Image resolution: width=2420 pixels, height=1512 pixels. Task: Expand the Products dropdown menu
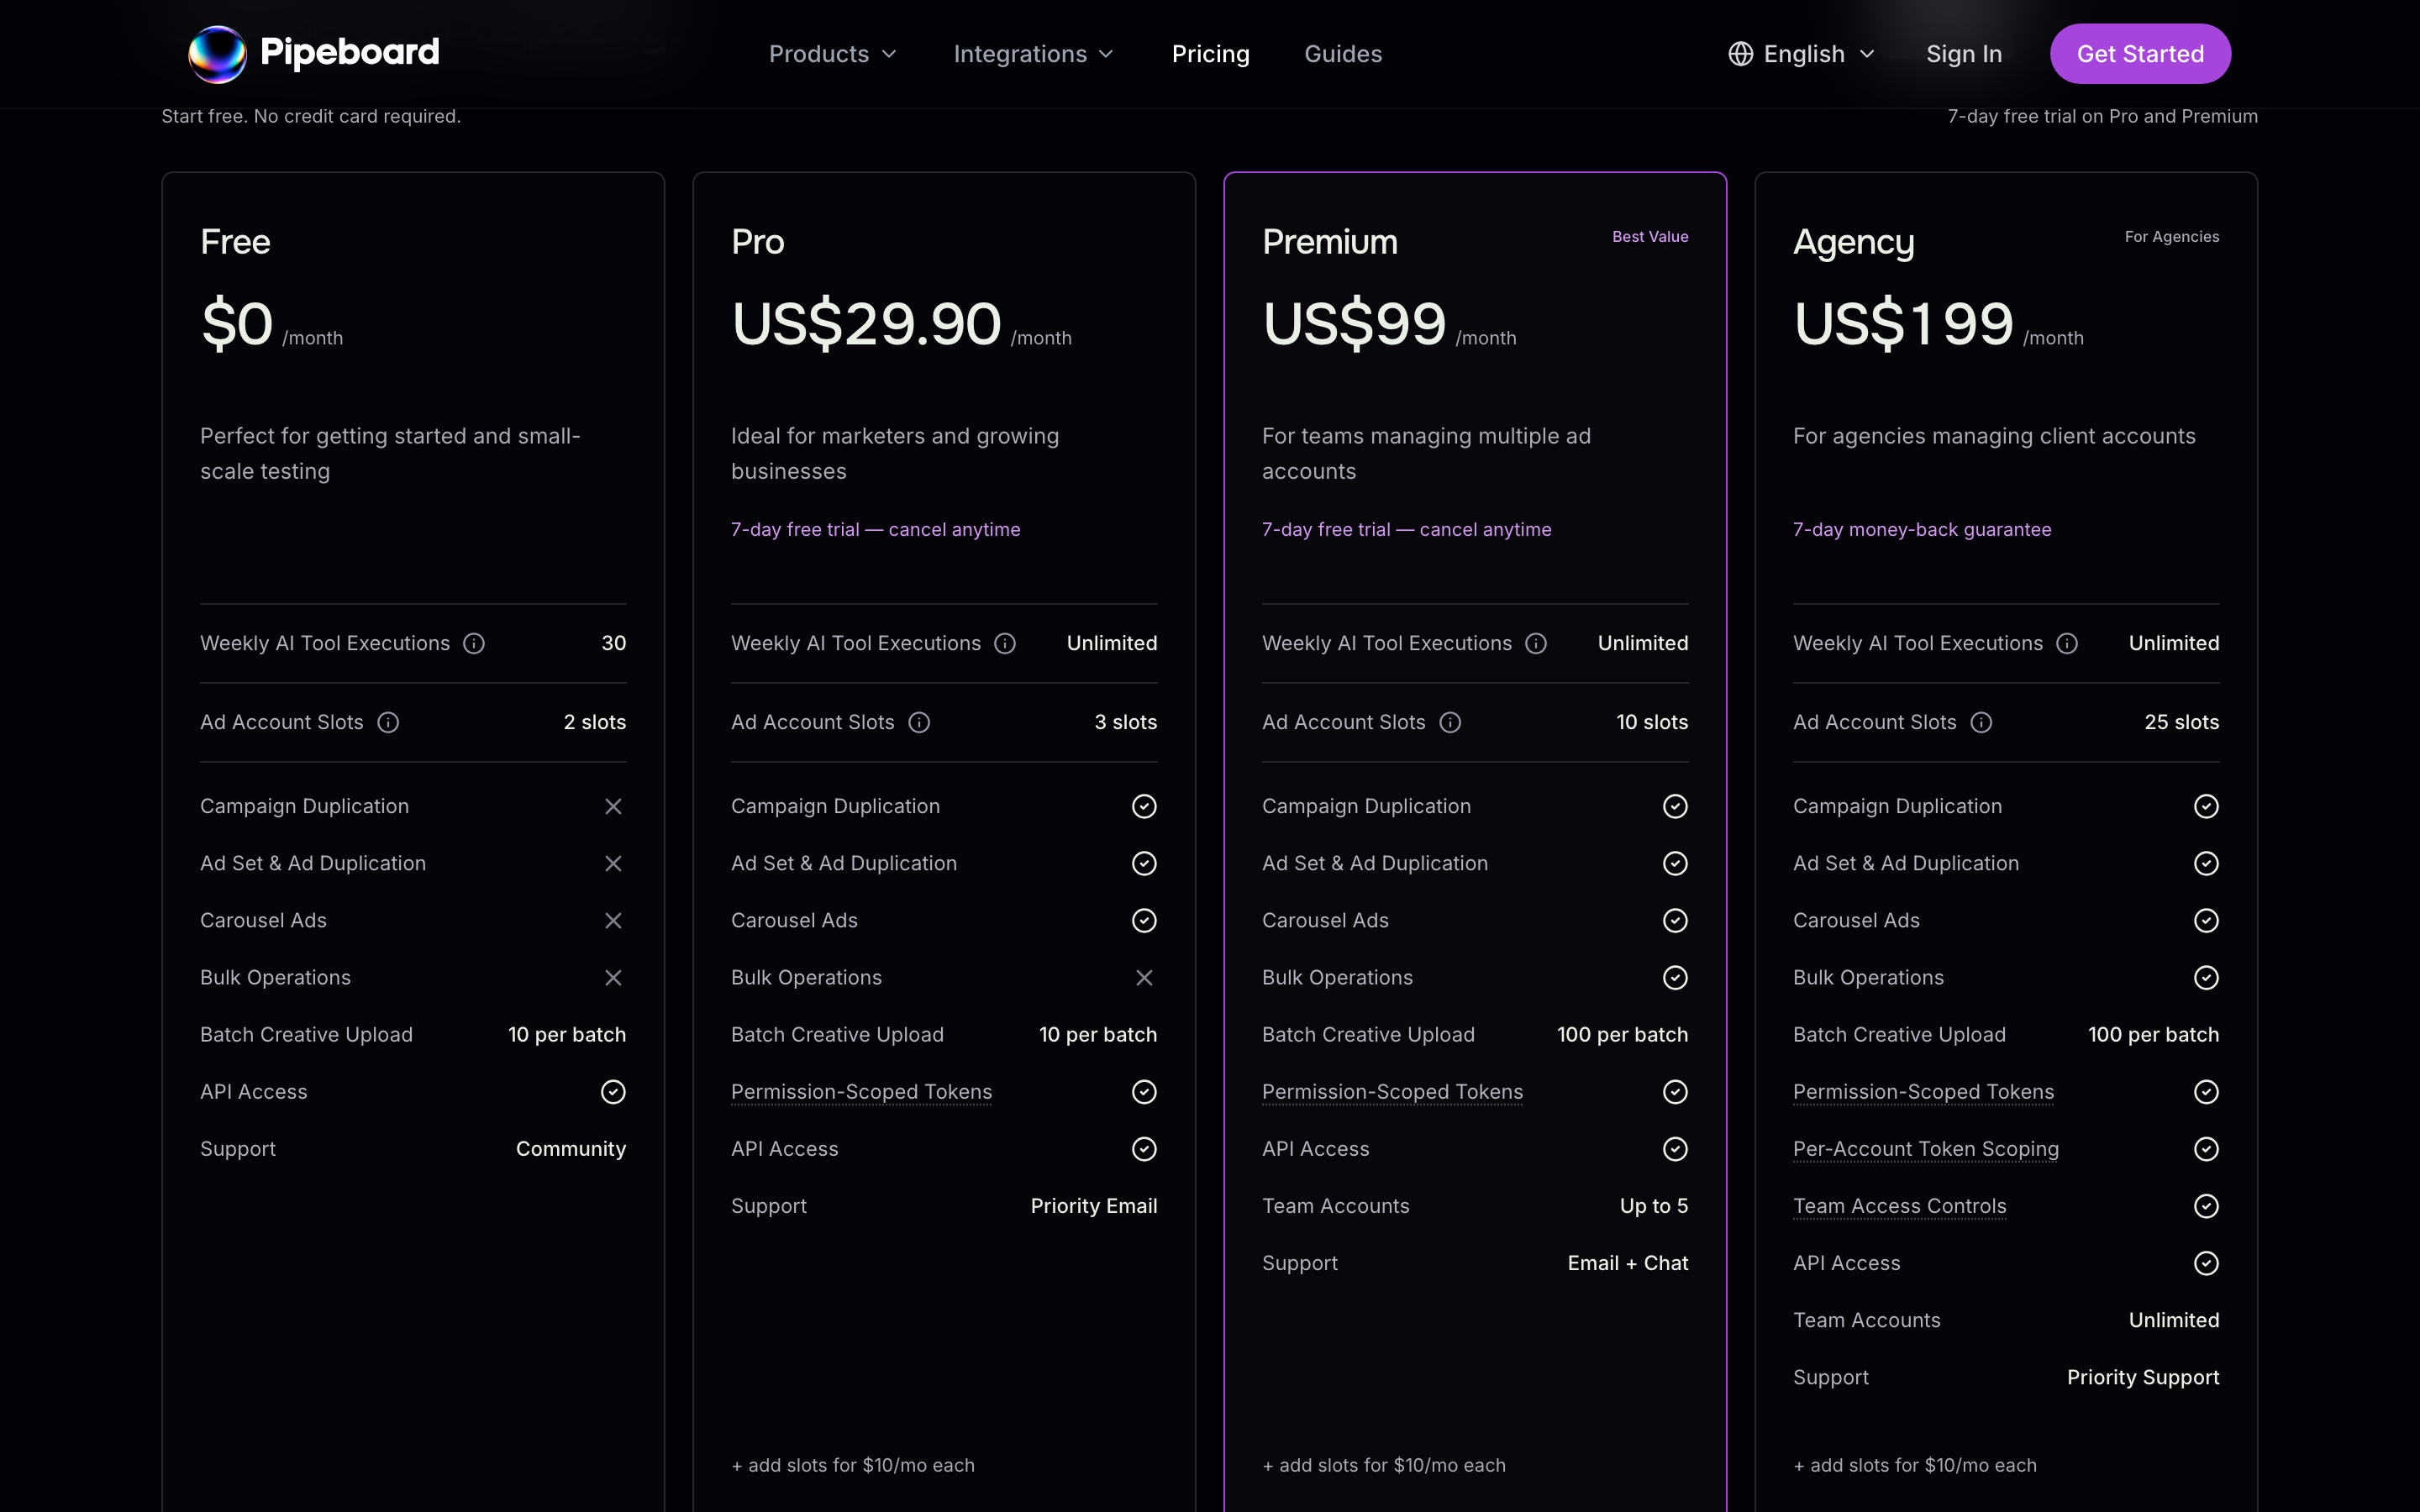832,54
